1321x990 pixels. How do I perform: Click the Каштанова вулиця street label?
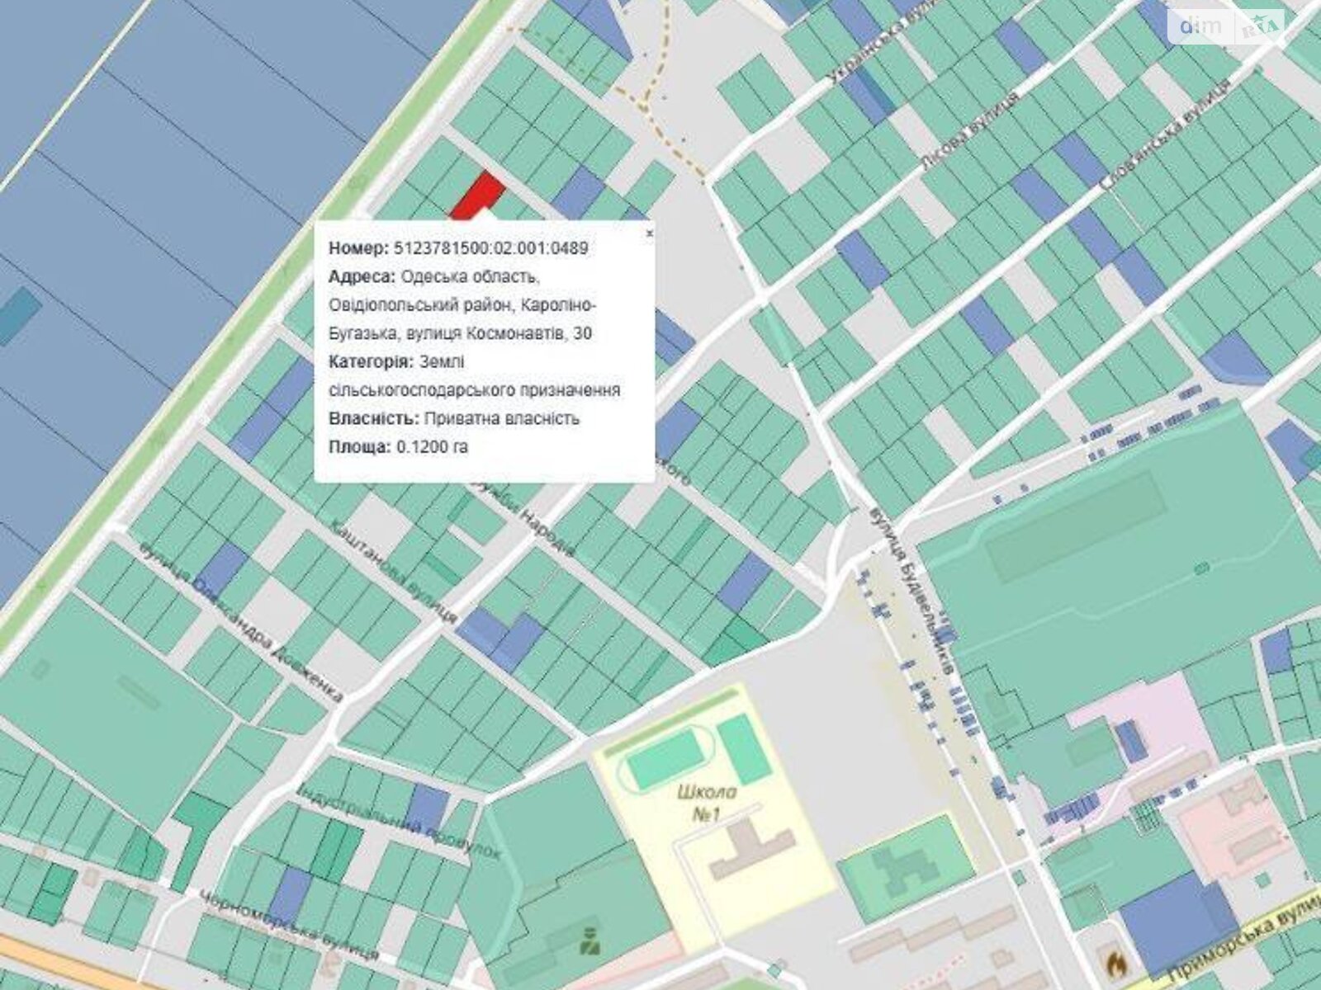tap(392, 571)
